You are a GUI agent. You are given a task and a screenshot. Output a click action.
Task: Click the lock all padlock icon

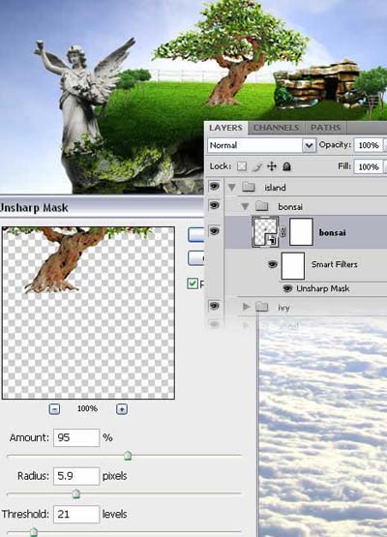(x=287, y=166)
